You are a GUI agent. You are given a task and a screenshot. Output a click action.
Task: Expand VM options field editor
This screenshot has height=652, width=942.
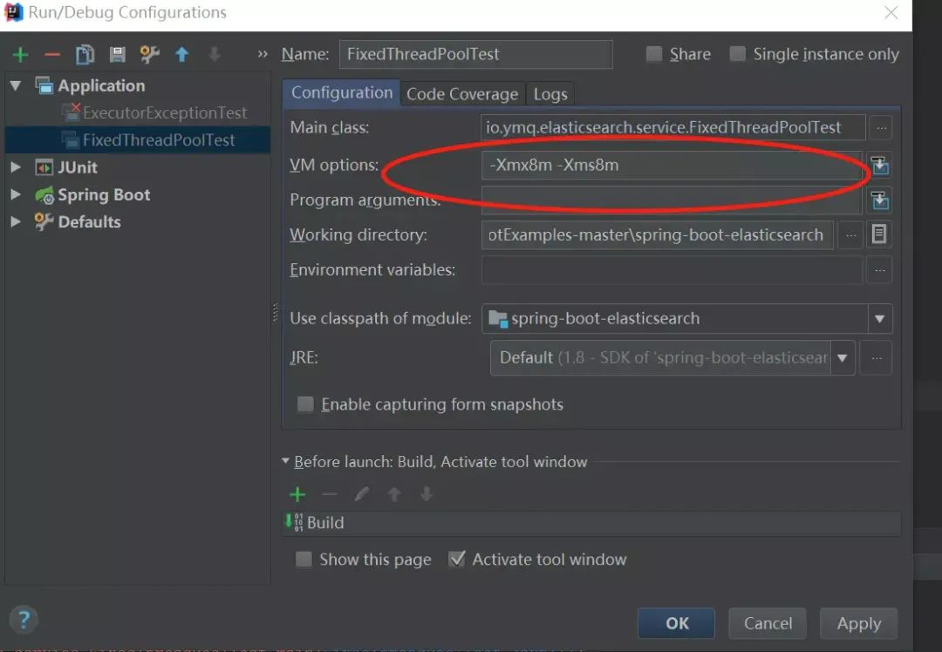(880, 165)
